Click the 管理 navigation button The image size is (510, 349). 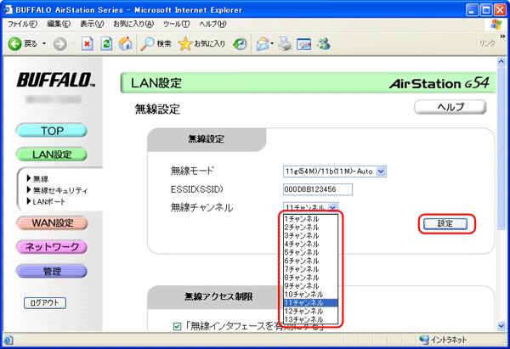pos(52,271)
